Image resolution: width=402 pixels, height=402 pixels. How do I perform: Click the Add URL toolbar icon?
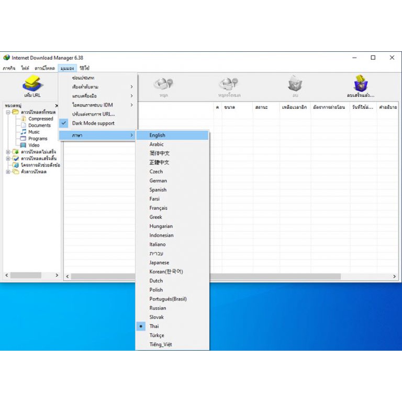click(x=32, y=83)
